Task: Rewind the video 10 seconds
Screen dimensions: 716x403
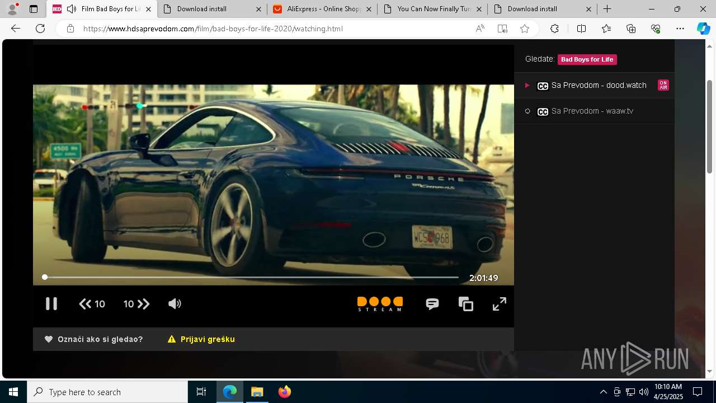Action: tap(92, 304)
